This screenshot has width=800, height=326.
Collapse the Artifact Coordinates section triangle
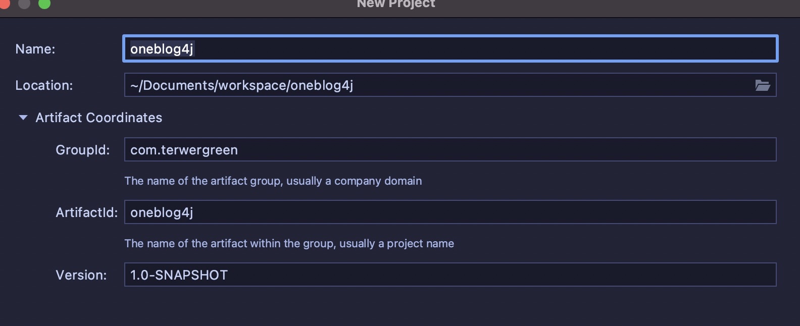click(x=23, y=118)
